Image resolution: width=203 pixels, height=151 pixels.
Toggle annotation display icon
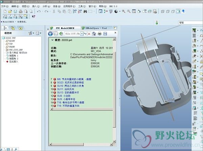click(x=26, y=17)
